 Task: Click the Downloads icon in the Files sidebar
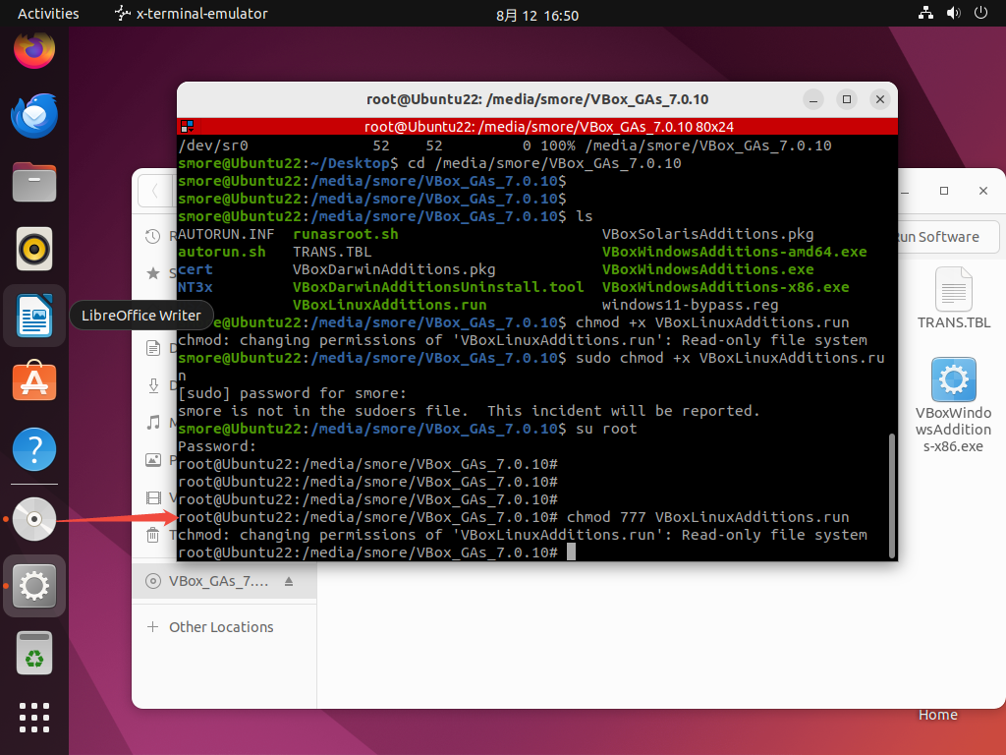point(152,385)
